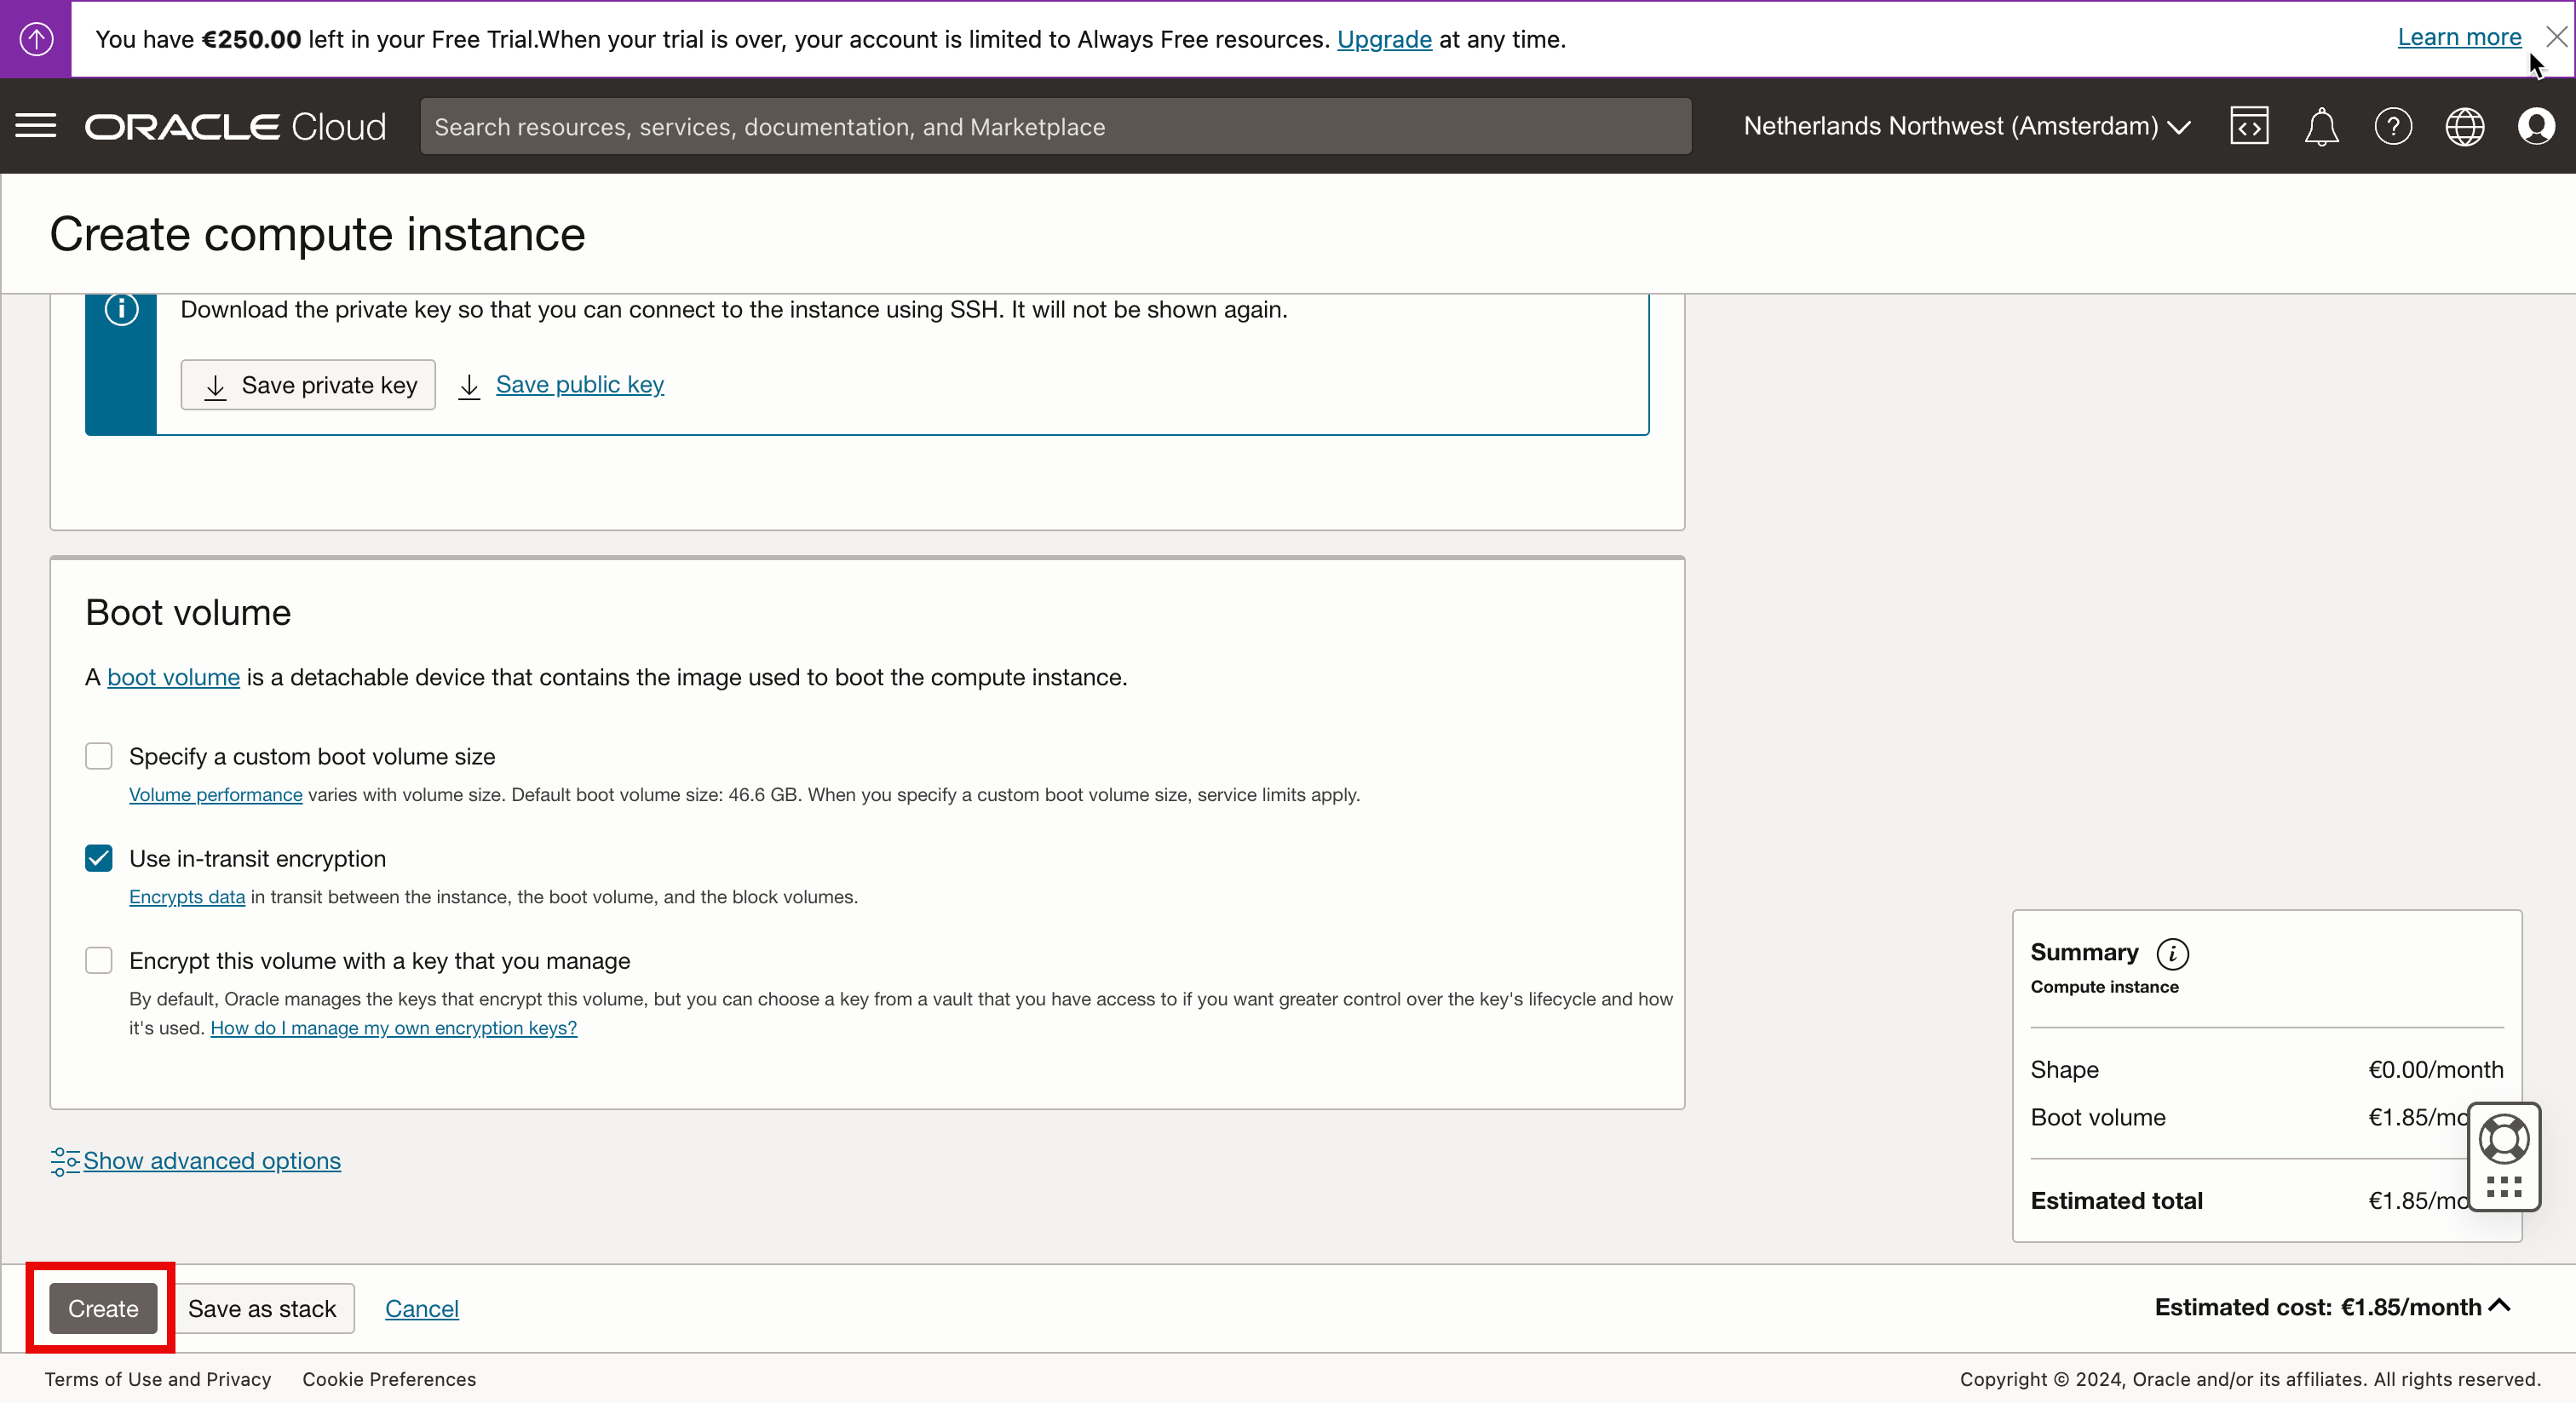Open the language globe menu

click(x=2464, y=127)
